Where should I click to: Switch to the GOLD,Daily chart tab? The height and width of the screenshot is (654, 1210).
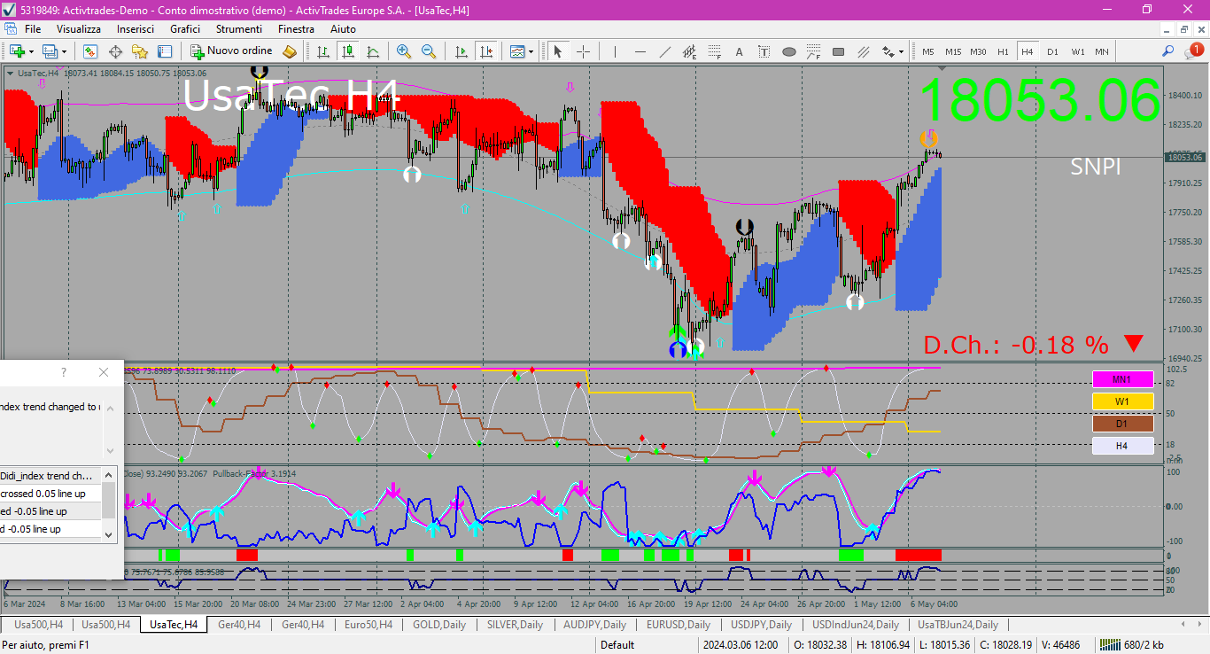(x=439, y=625)
